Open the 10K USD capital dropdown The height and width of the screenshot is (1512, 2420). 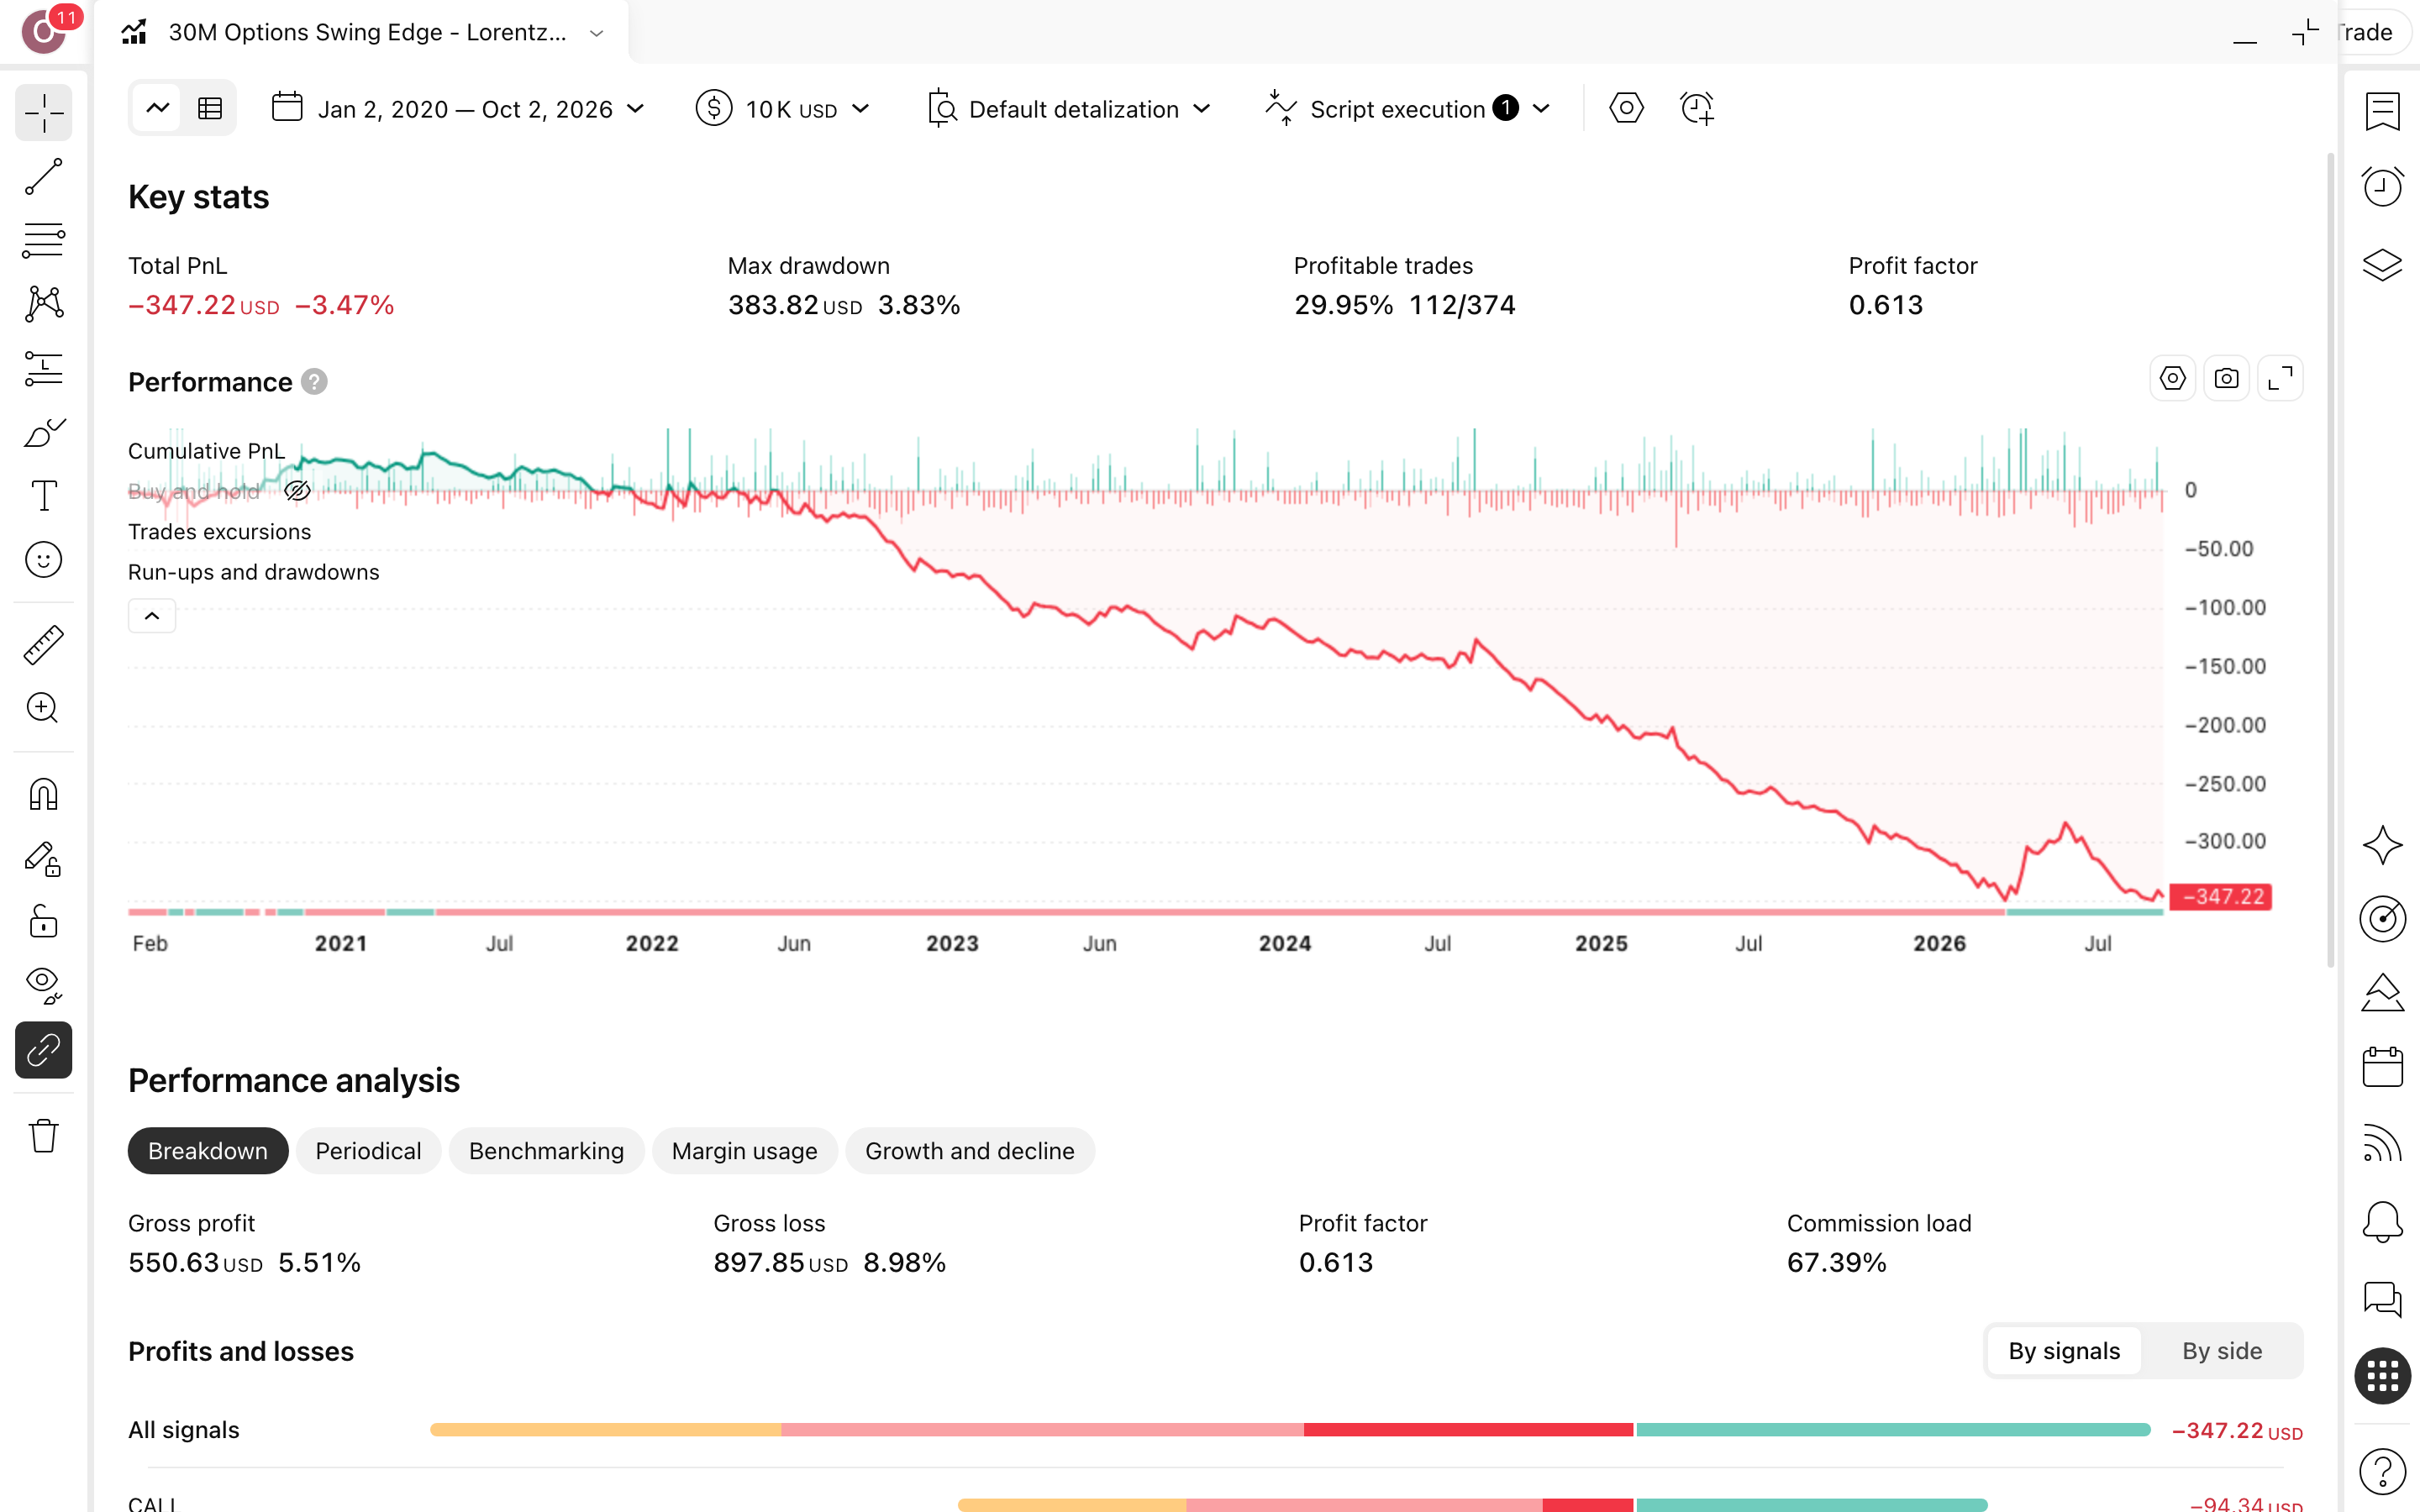[783, 109]
